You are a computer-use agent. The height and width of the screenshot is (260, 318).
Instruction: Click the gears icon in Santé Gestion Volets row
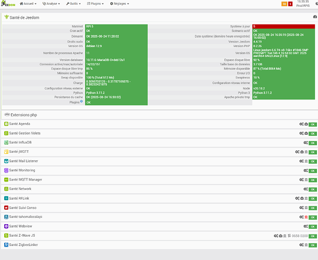point(301,133)
